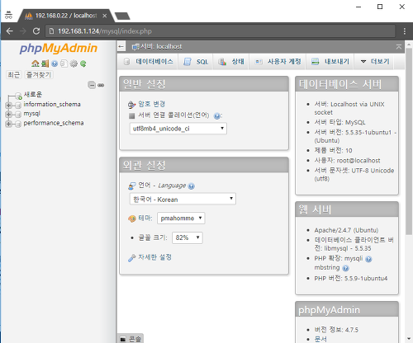
Task: Click the theme palette icon
Action: coord(132,218)
